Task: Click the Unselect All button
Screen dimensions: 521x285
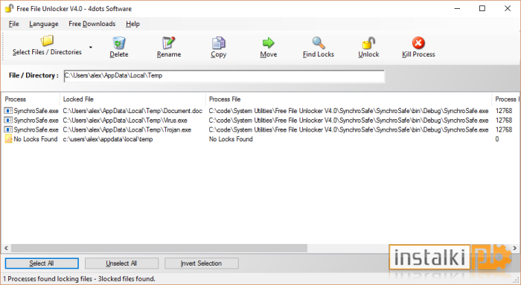Action: pos(121,263)
